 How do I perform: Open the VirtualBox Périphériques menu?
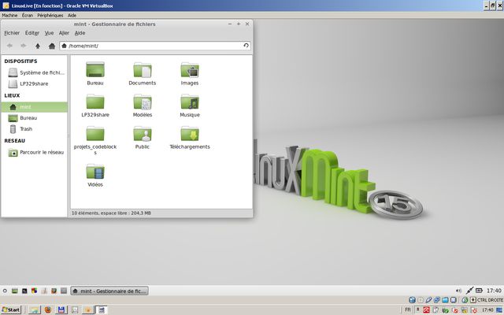coord(50,15)
